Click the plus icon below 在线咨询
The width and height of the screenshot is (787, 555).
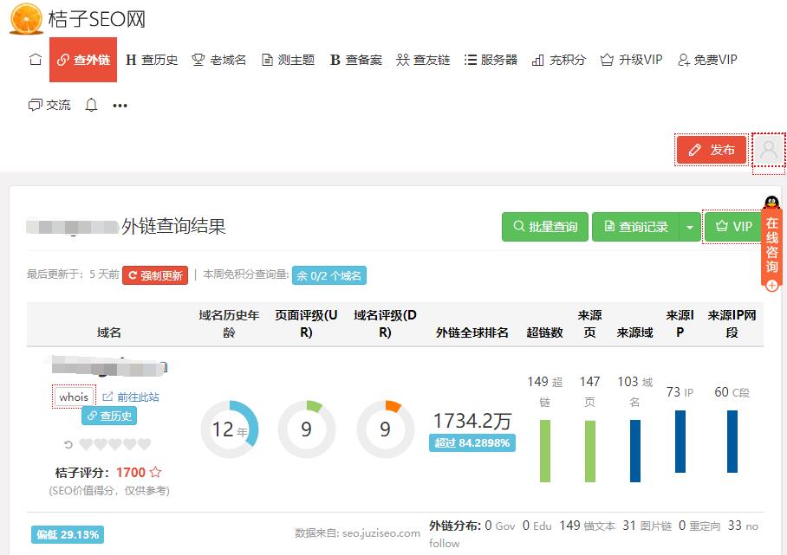coord(772,286)
